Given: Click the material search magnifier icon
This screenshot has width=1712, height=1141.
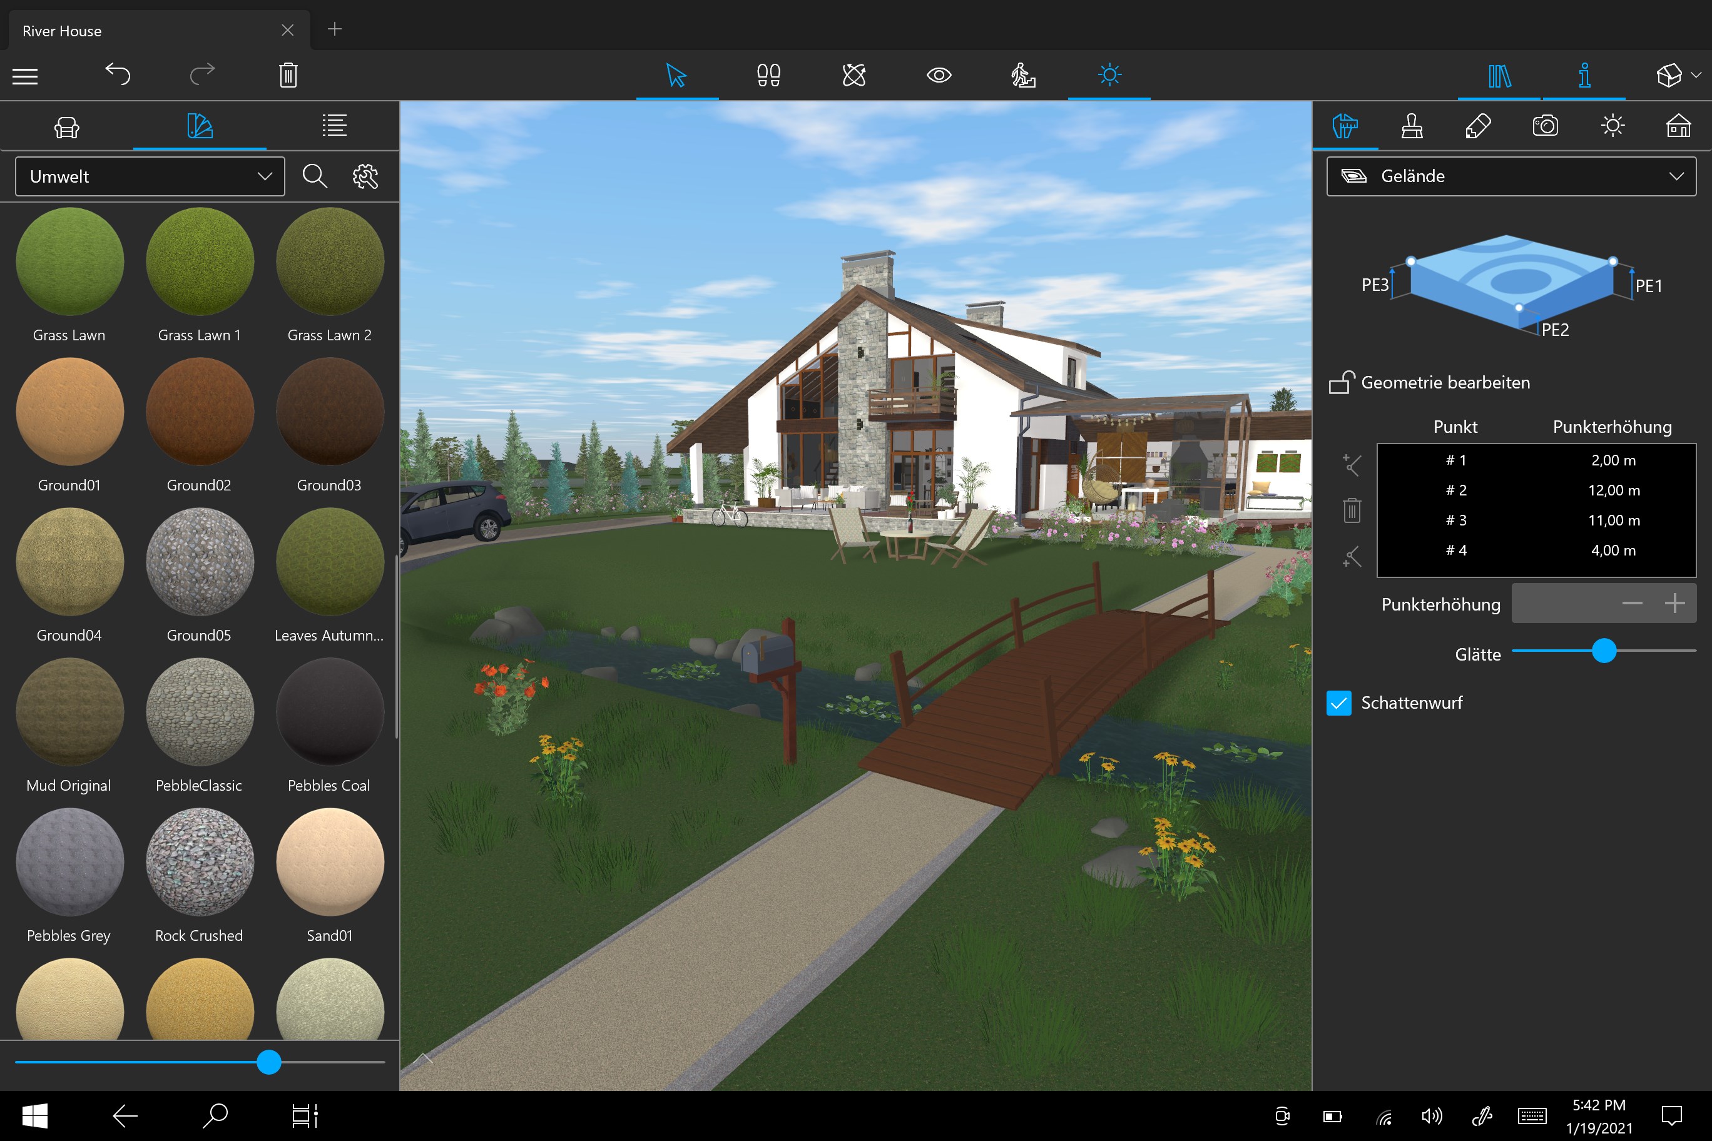Looking at the screenshot, I should tap(315, 176).
